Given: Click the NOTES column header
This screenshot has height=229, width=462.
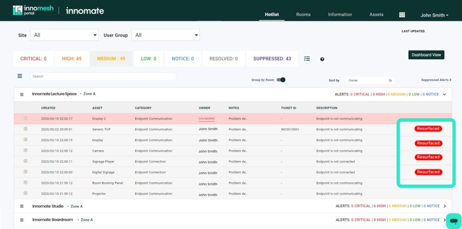Looking at the screenshot, I should pos(234,108).
